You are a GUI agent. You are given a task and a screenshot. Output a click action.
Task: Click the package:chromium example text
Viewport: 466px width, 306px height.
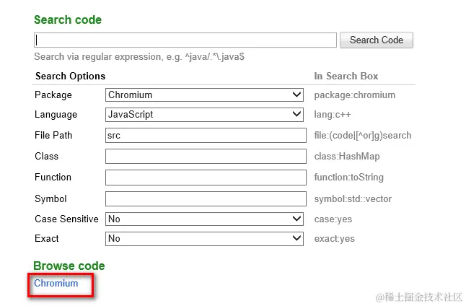tap(355, 95)
